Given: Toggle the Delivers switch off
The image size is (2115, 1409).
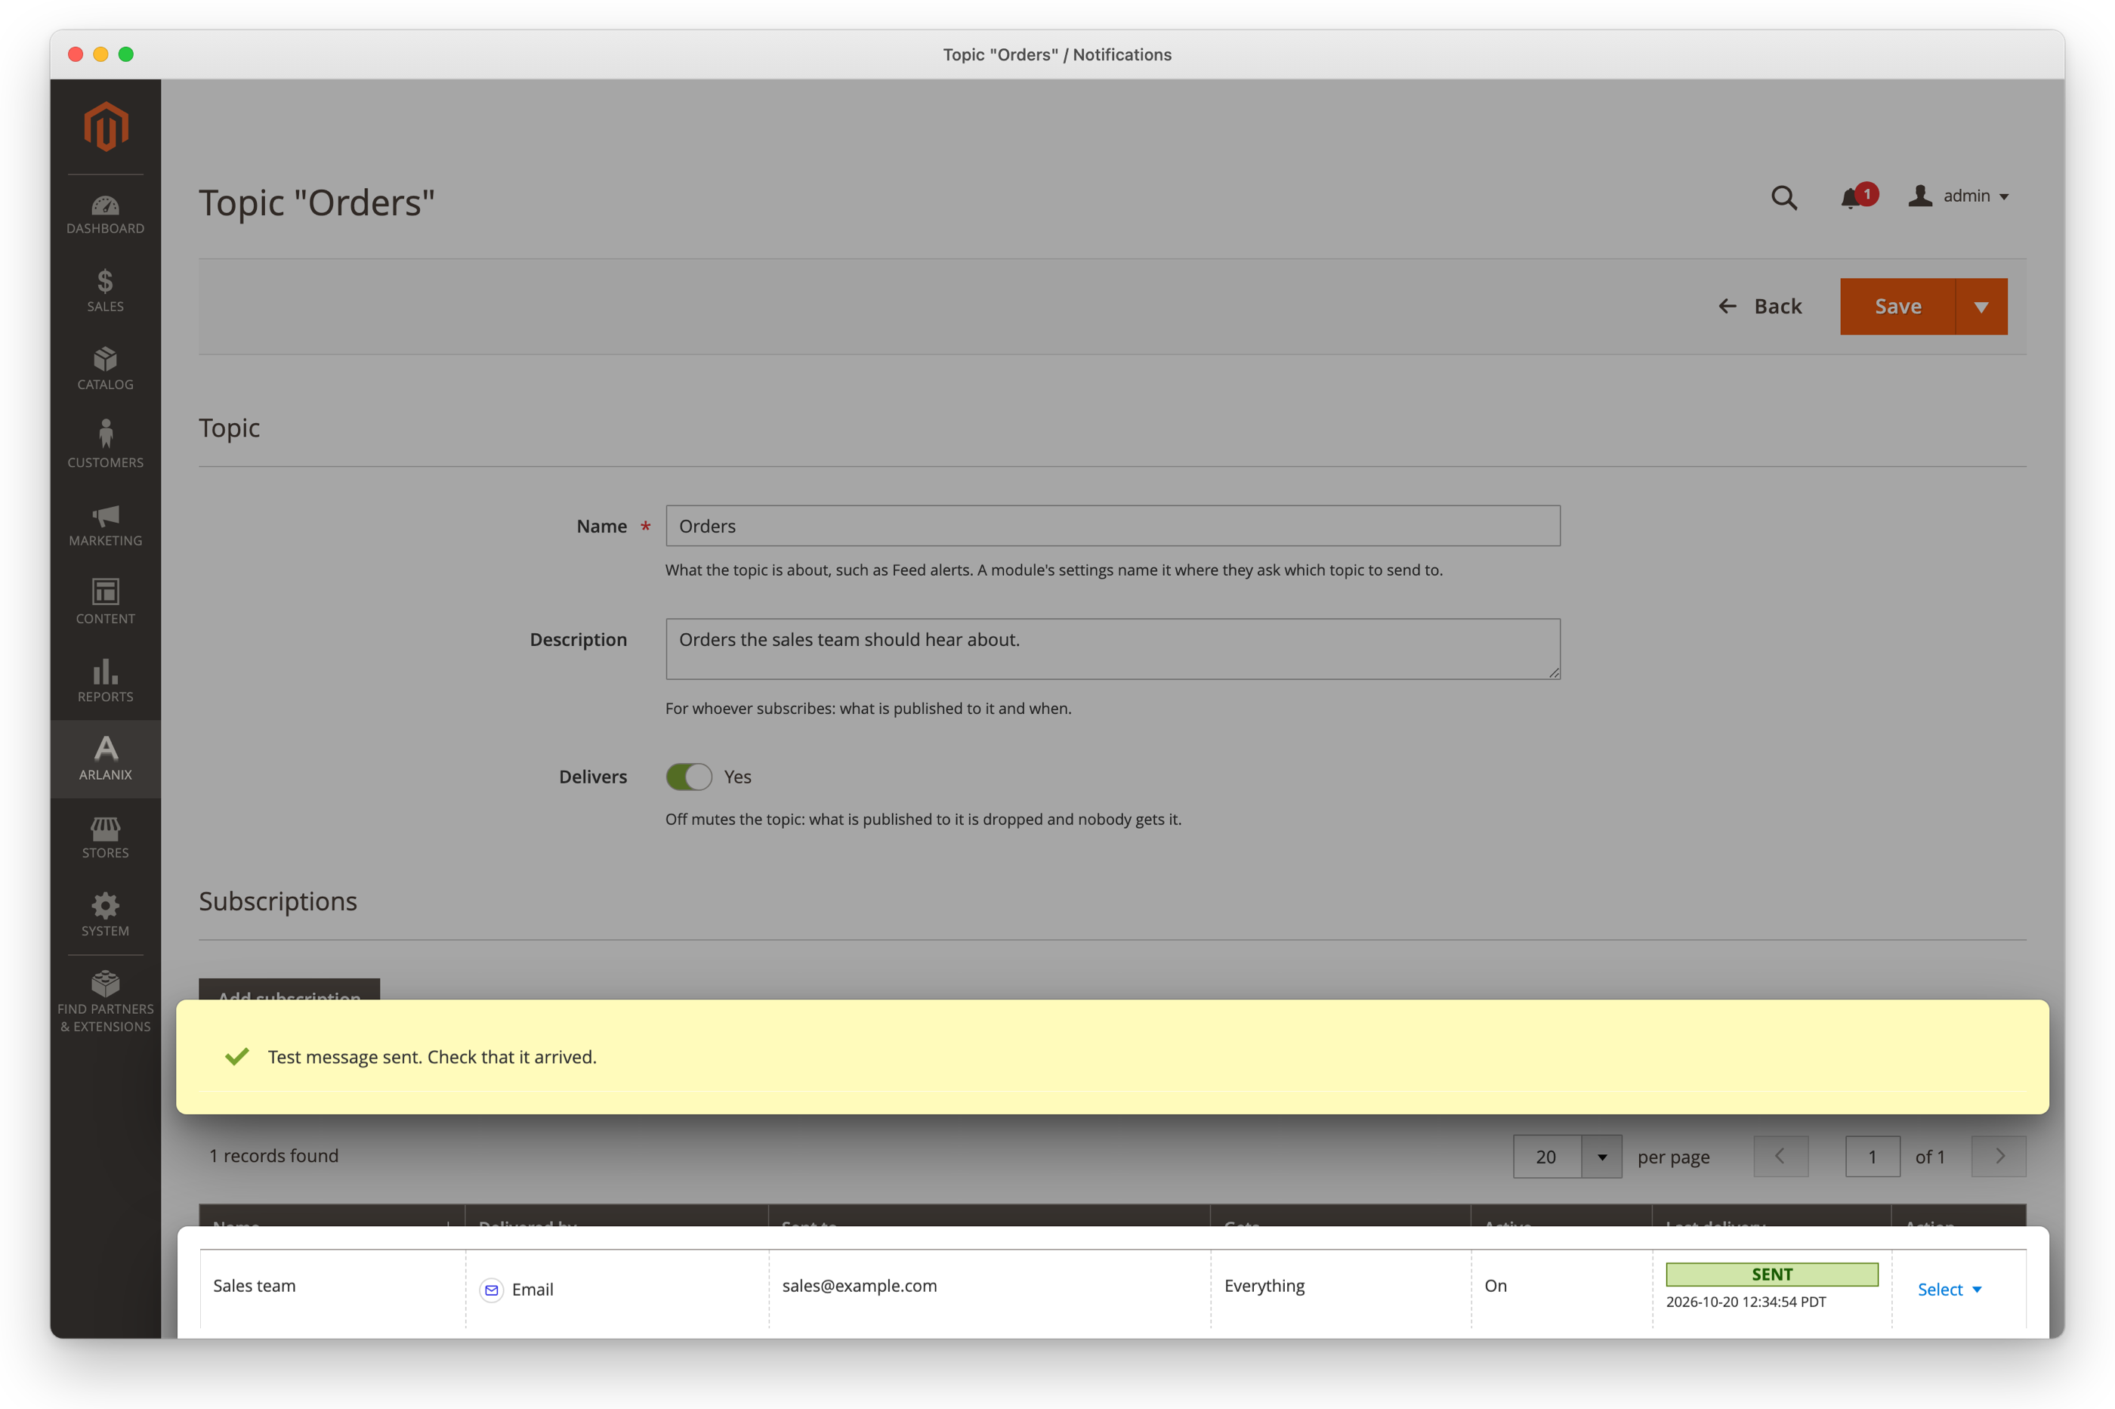Looking at the screenshot, I should coord(689,777).
